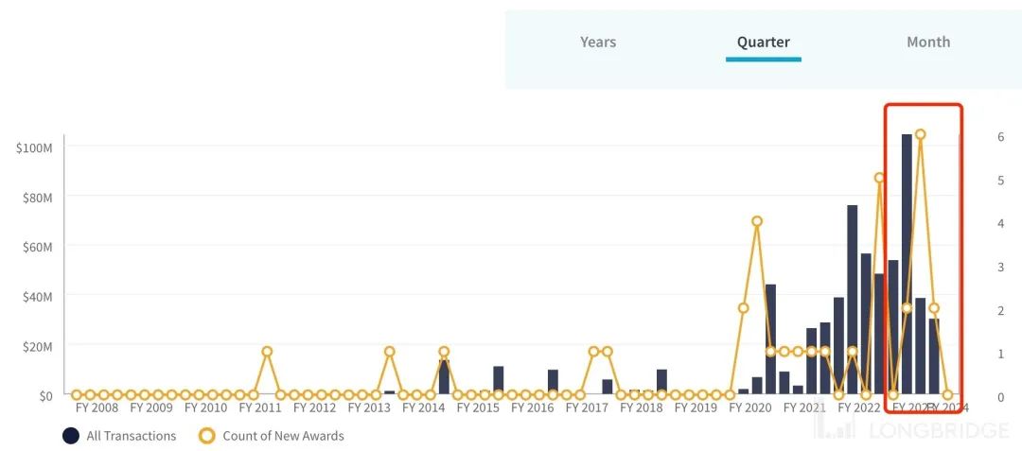Switch to the Years tab
Image resolution: width=1022 pixels, height=451 pixels.
(598, 43)
